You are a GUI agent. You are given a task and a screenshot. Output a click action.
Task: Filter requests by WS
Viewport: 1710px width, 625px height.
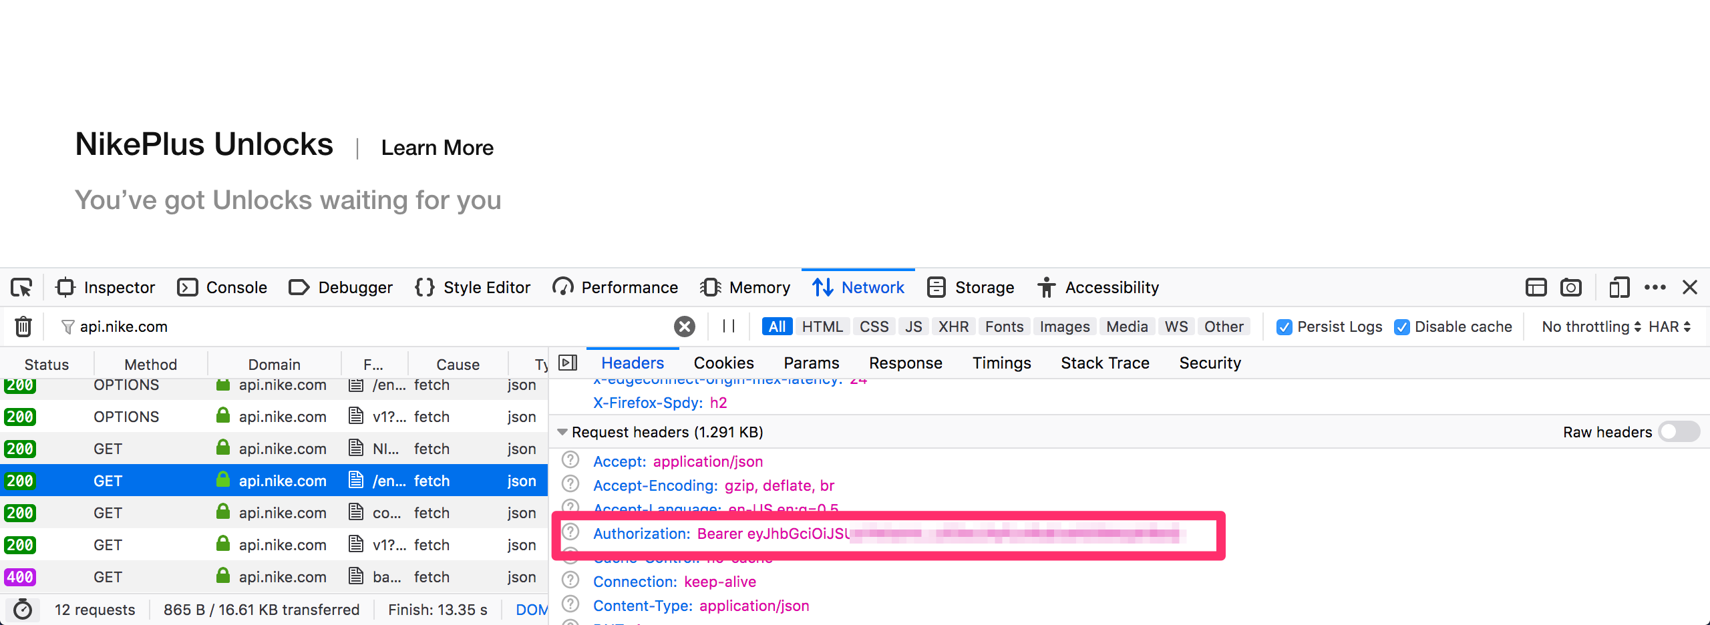pos(1176,327)
